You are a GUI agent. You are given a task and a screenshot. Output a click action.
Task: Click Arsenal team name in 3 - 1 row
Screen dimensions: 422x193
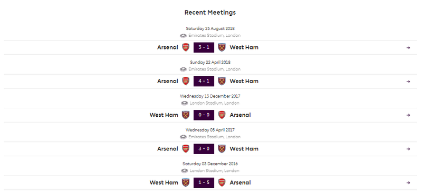(x=168, y=47)
